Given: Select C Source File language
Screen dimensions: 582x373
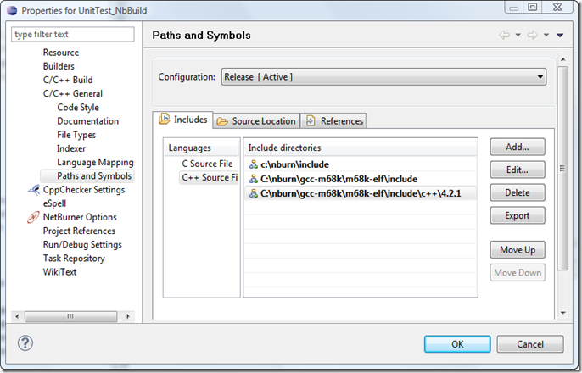Looking at the screenshot, I should (x=206, y=164).
